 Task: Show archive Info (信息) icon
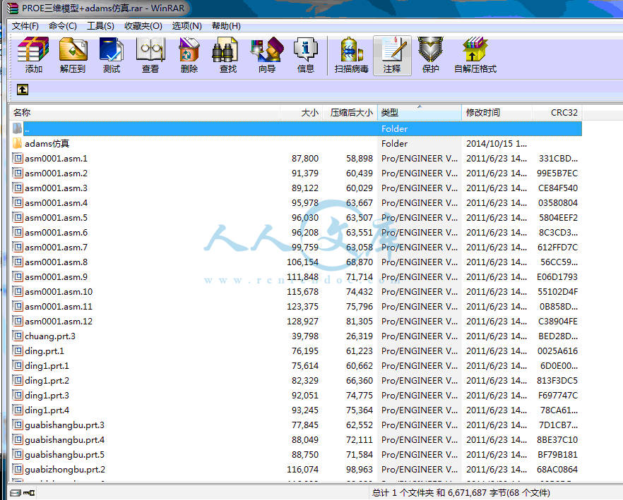[x=306, y=55]
